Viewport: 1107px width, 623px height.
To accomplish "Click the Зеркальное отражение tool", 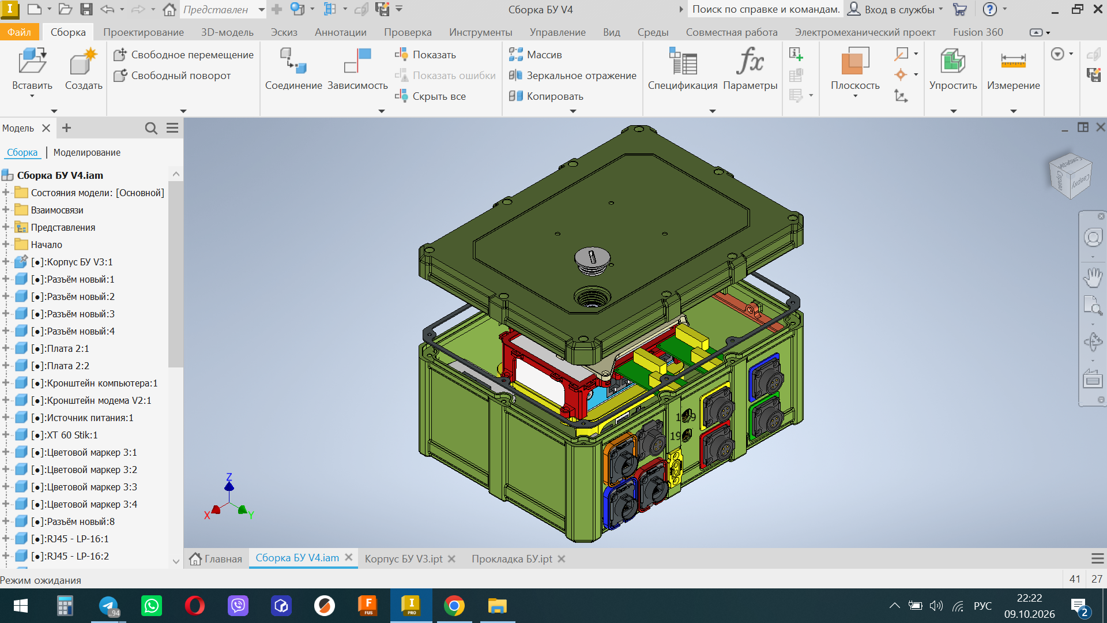I will [x=573, y=76].
